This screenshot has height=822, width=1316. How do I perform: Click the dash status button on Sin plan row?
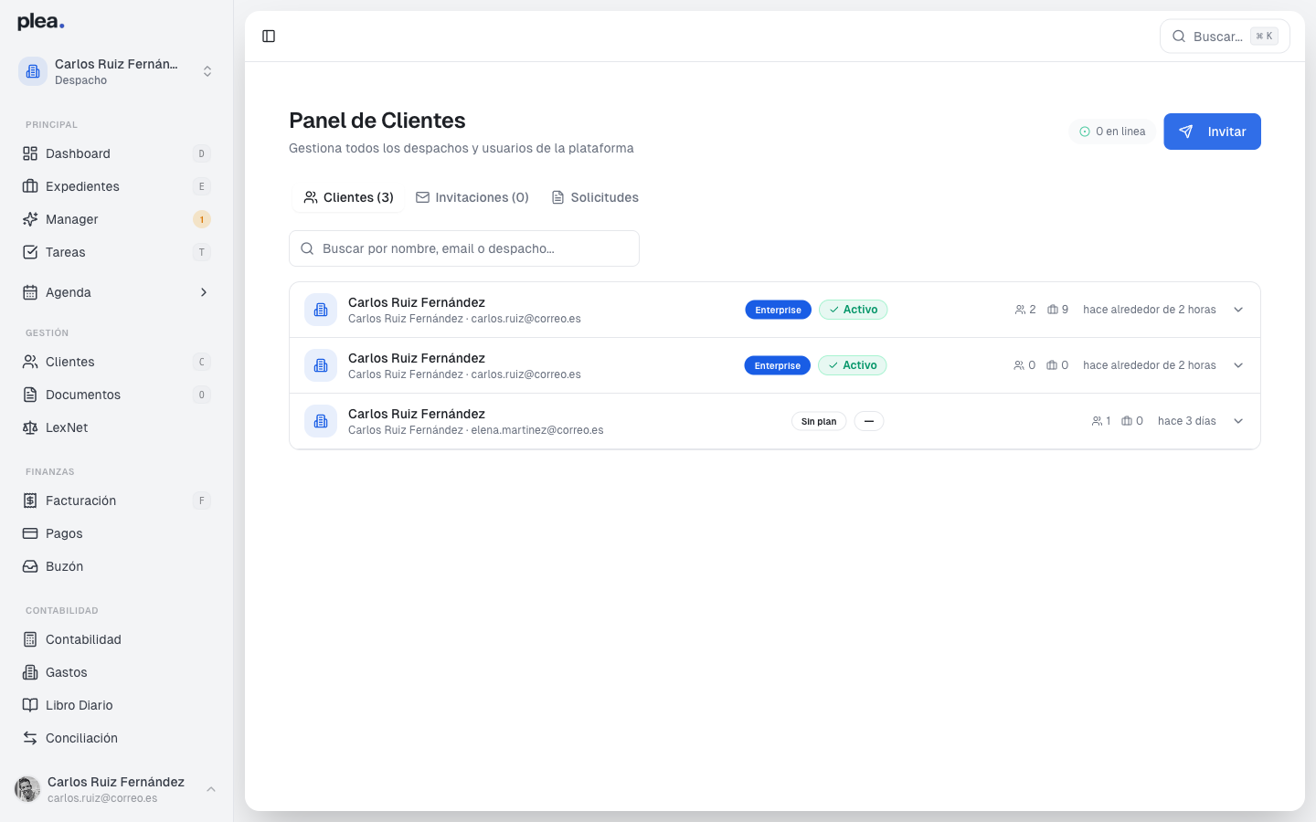(868, 421)
